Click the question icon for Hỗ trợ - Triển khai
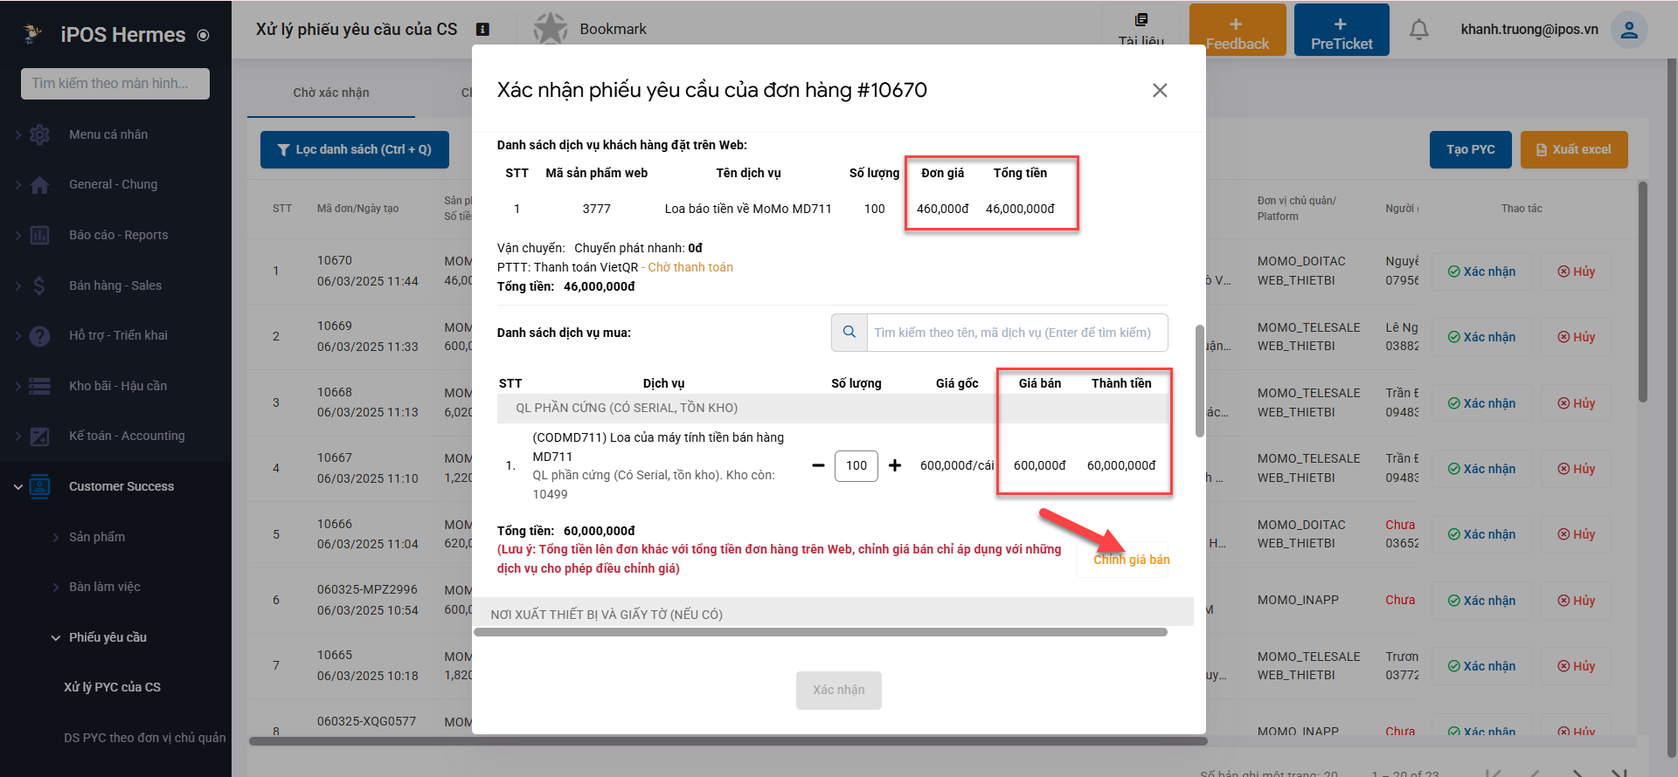The width and height of the screenshot is (1678, 777). [39, 336]
